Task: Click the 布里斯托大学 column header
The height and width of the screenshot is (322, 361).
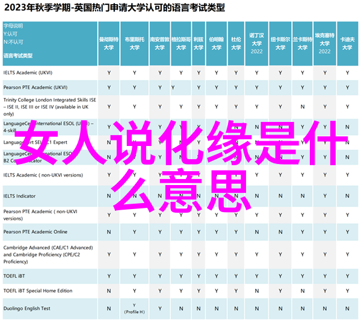Action: (134, 43)
